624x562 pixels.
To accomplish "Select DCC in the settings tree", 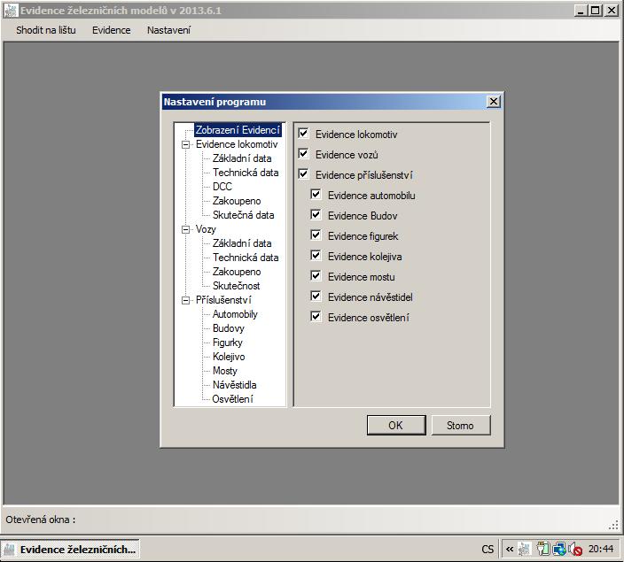I will click(222, 187).
